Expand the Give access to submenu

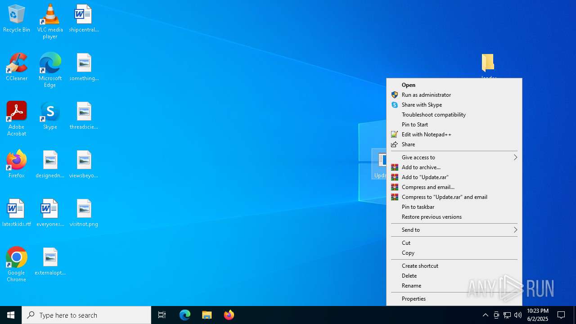coord(454,157)
